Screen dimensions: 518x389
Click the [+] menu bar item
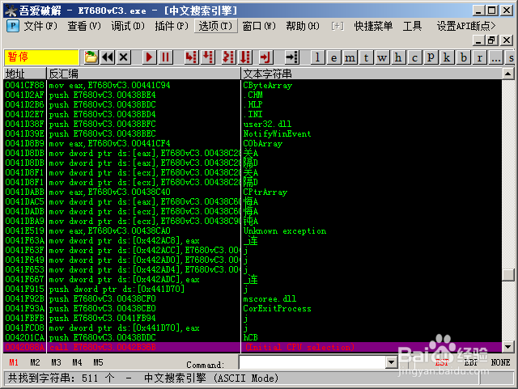pos(338,26)
